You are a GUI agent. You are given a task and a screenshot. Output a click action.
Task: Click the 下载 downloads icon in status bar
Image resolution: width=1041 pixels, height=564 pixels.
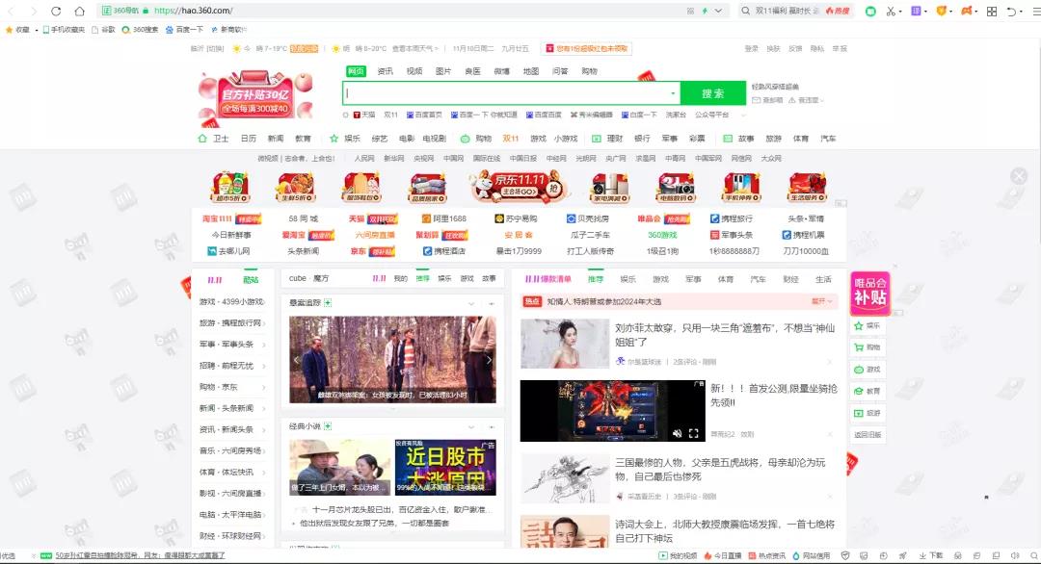931,556
